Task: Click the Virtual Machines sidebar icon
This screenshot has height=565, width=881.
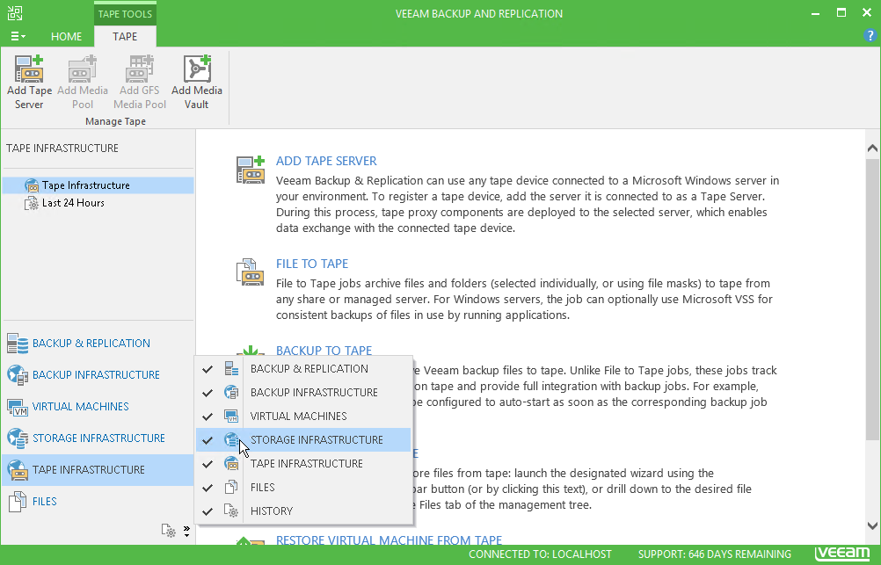Action: pos(18,407)
